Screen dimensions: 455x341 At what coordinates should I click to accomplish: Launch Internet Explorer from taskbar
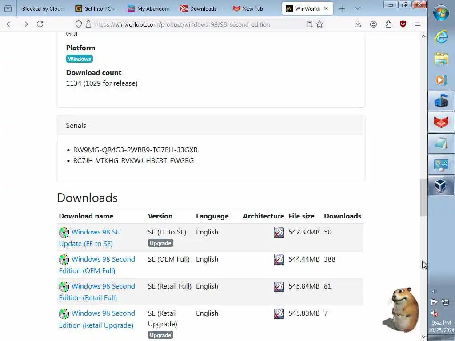[441, 37]
